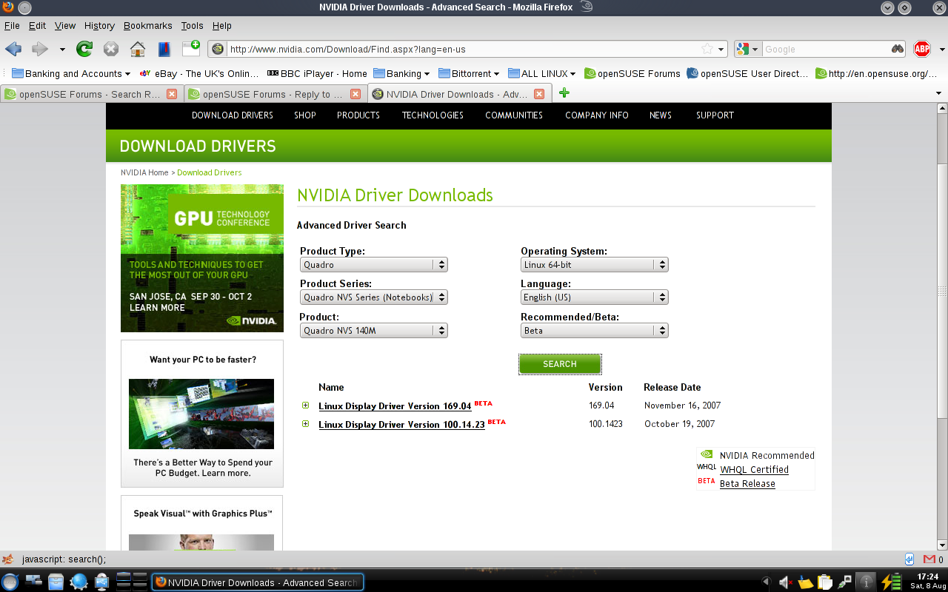Click the muted volume tray icon
Image resolution: width=948 pixels, height=592 pixels.
pos(787,582)
